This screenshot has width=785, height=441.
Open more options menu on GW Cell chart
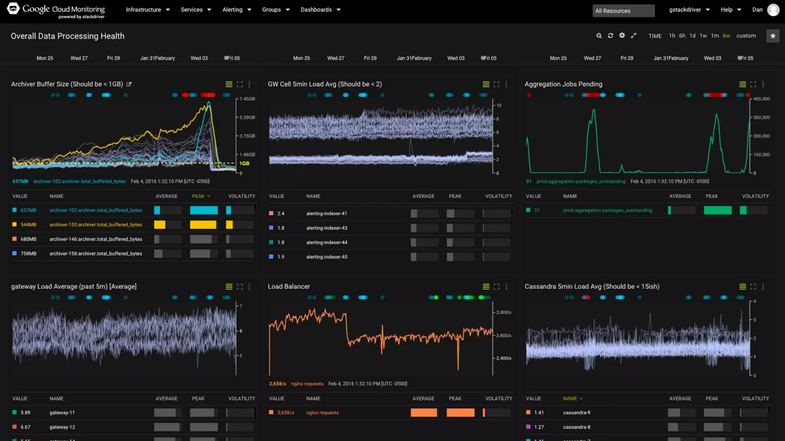[x=506, y=84]
